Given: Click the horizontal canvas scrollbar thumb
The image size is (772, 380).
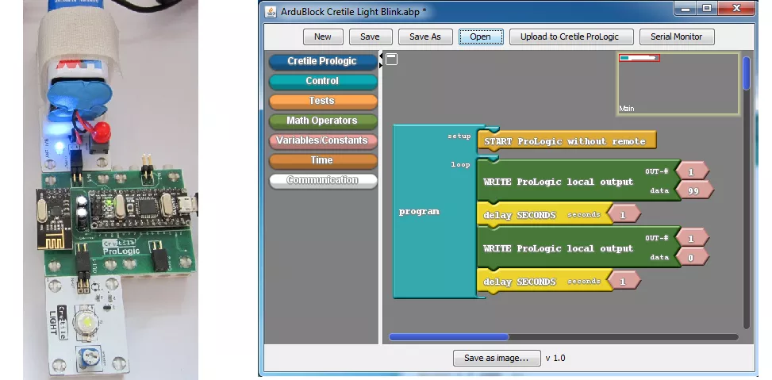Looking at the screenshot, I should coord(449,337).
